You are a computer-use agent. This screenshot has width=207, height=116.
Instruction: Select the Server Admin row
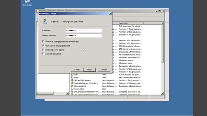[79, 89]
